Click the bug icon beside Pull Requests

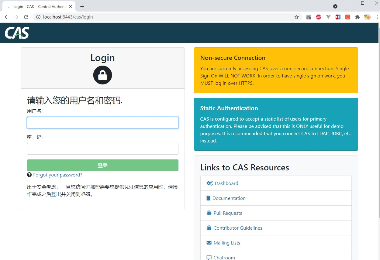click(209, 213)
